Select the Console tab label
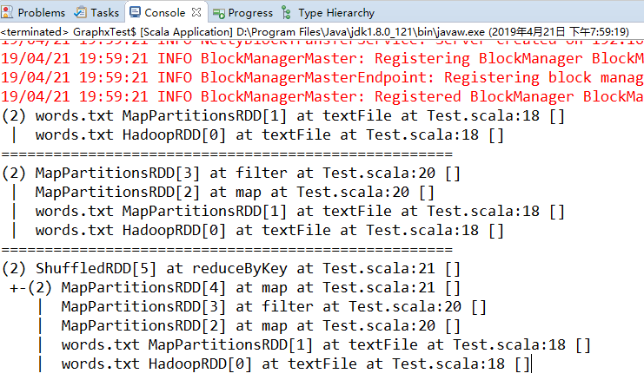The image size is (644, 380). click(x=164, y=13)
